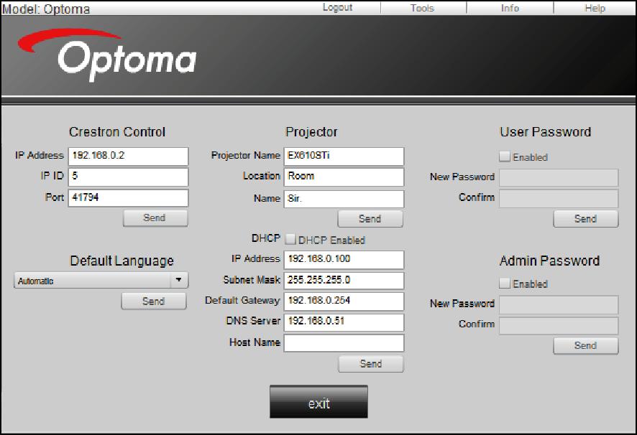The width and height of the screenshot is (637, 435).
Task: Click the User Password Confirm field
Action: point(559,199)
